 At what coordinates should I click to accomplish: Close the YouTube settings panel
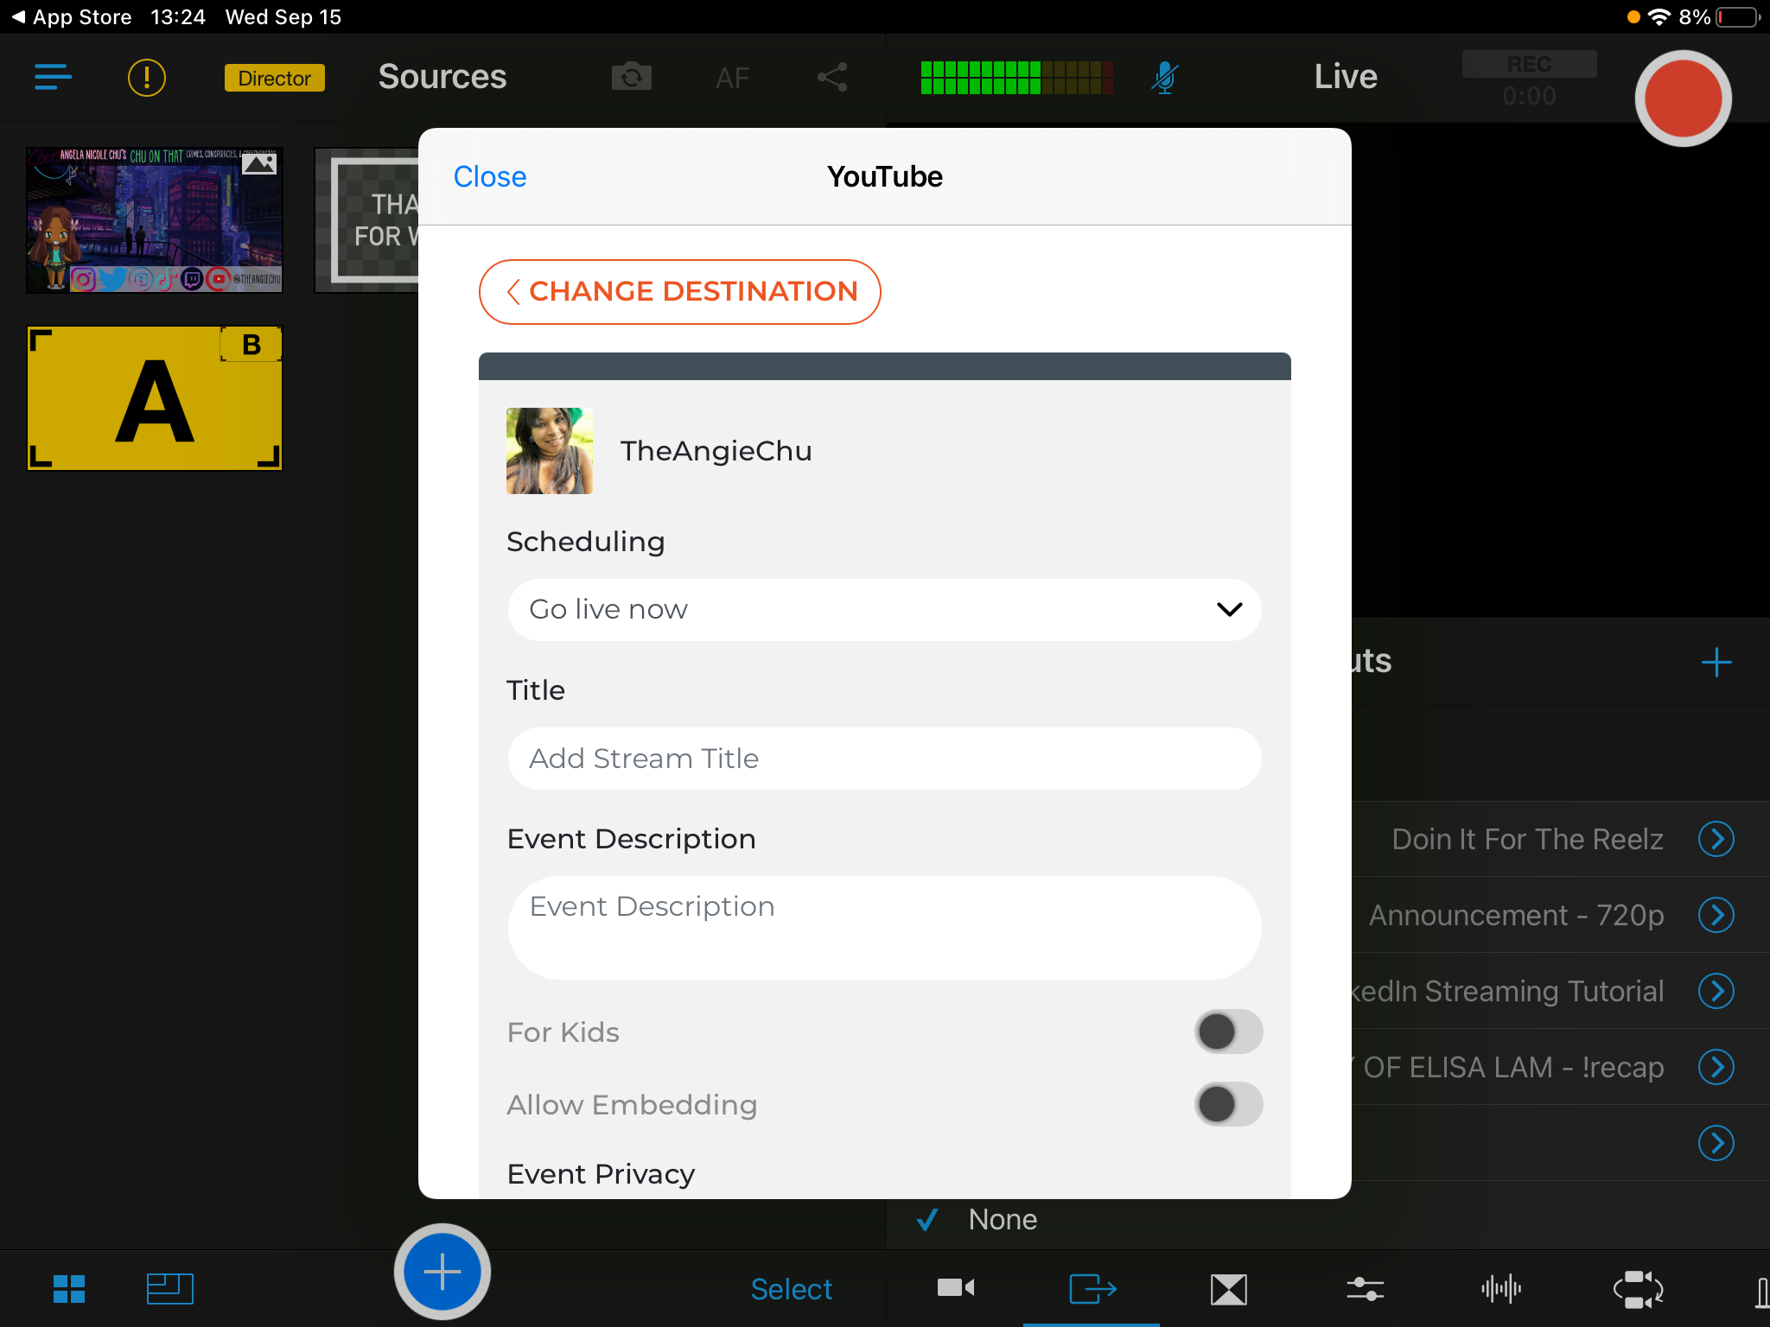(x=489, y=176)
